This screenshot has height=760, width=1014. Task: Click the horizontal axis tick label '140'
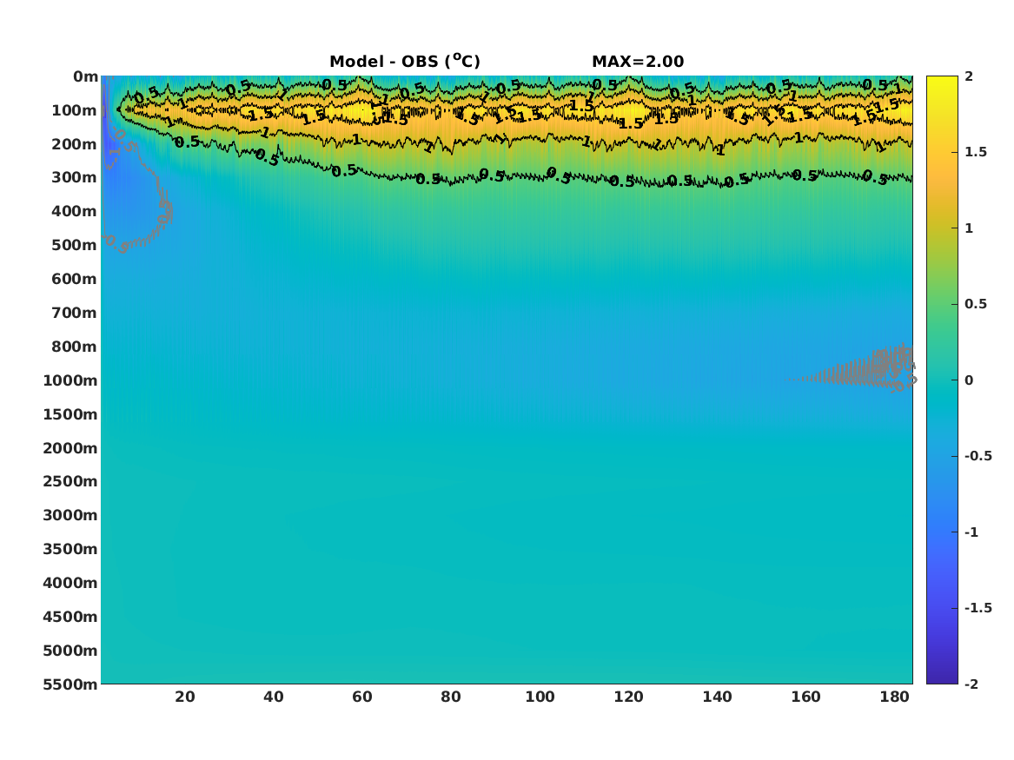[717, 697]
